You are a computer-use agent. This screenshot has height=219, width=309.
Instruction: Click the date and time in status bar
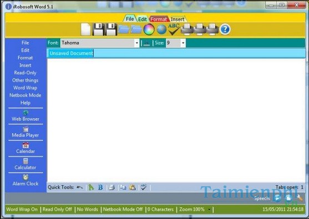pyautogui.click(x=283, y=210)
